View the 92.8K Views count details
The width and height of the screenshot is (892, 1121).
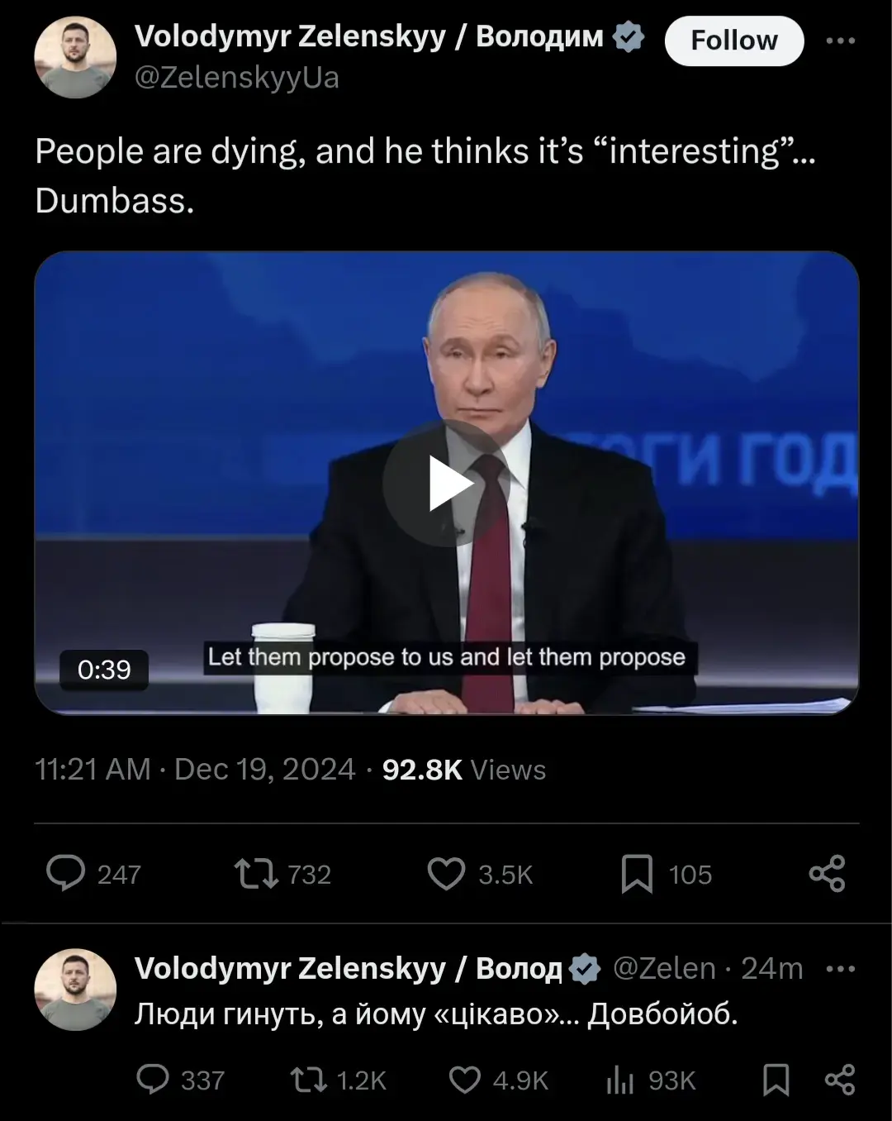[463, 770]
